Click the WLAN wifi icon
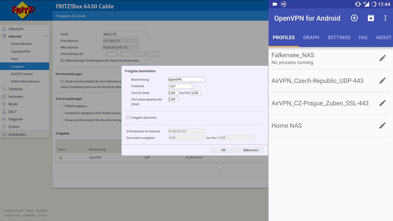 4,104
